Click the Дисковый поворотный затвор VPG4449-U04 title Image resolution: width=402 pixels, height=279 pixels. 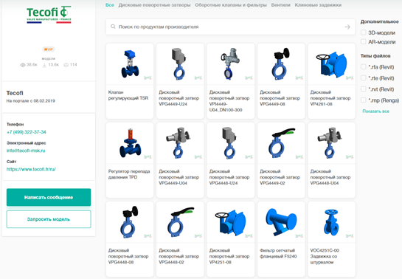179,177
